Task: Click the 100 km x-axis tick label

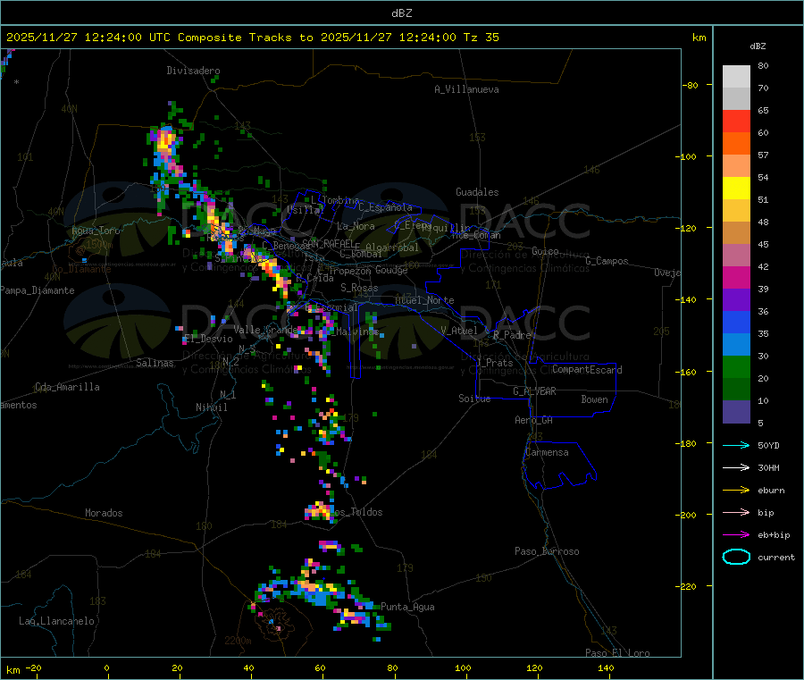Action: click(x=463, y=667)
